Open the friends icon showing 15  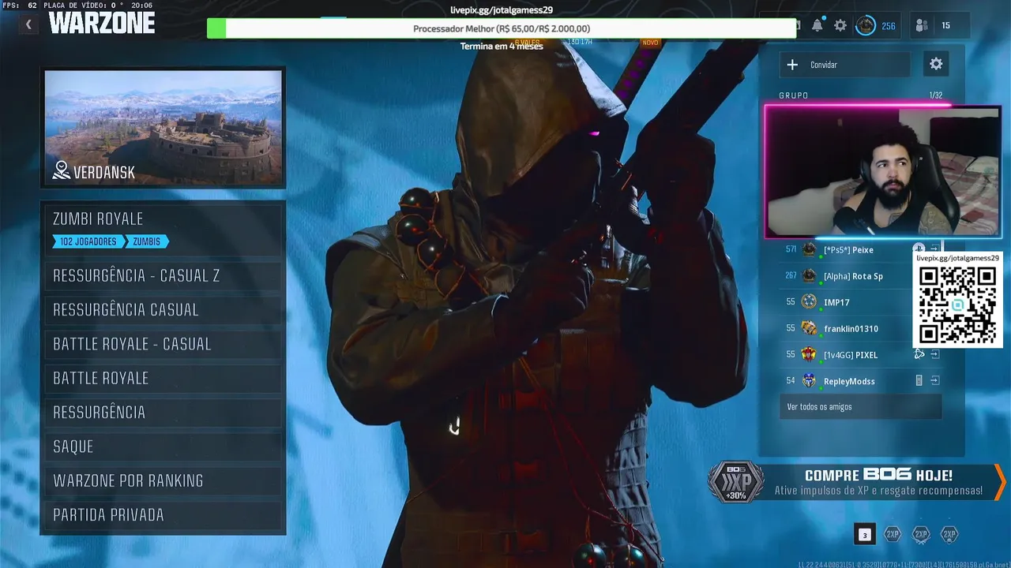(x=922, y=25)
